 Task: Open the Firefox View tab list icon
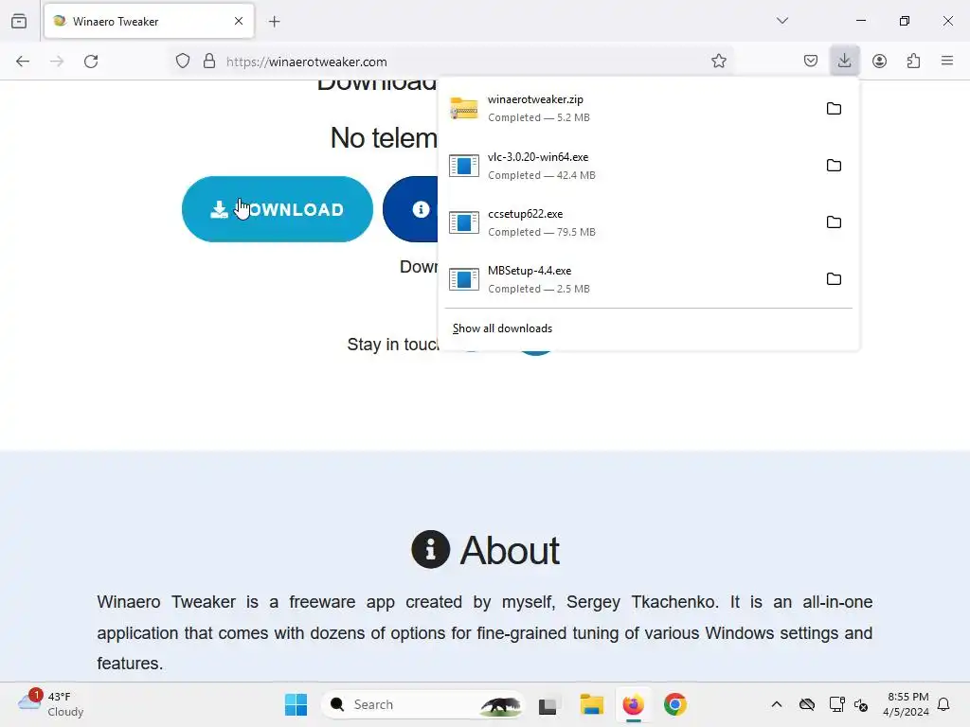click(x=19, y=21)
